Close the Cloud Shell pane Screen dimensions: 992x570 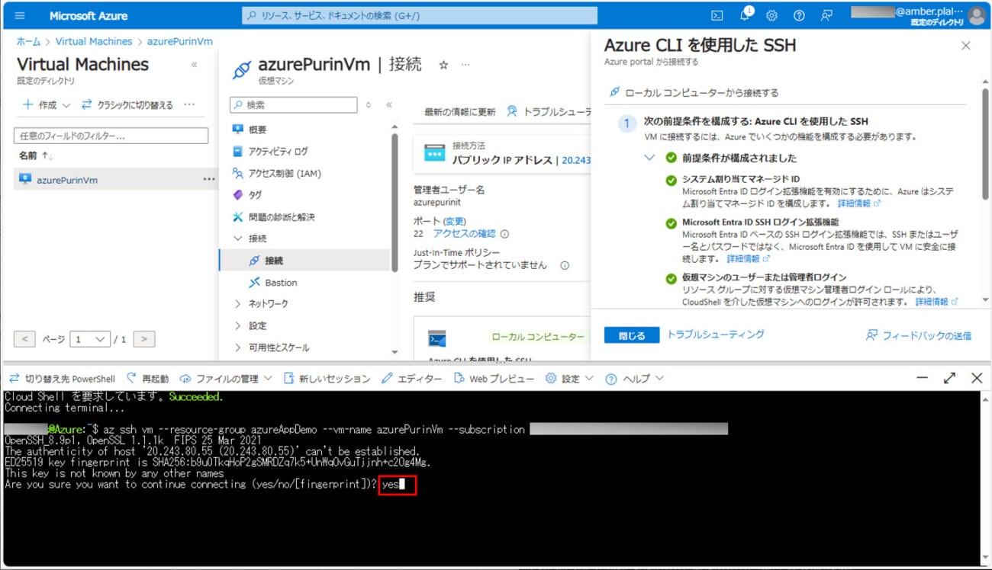click(977, 379)
